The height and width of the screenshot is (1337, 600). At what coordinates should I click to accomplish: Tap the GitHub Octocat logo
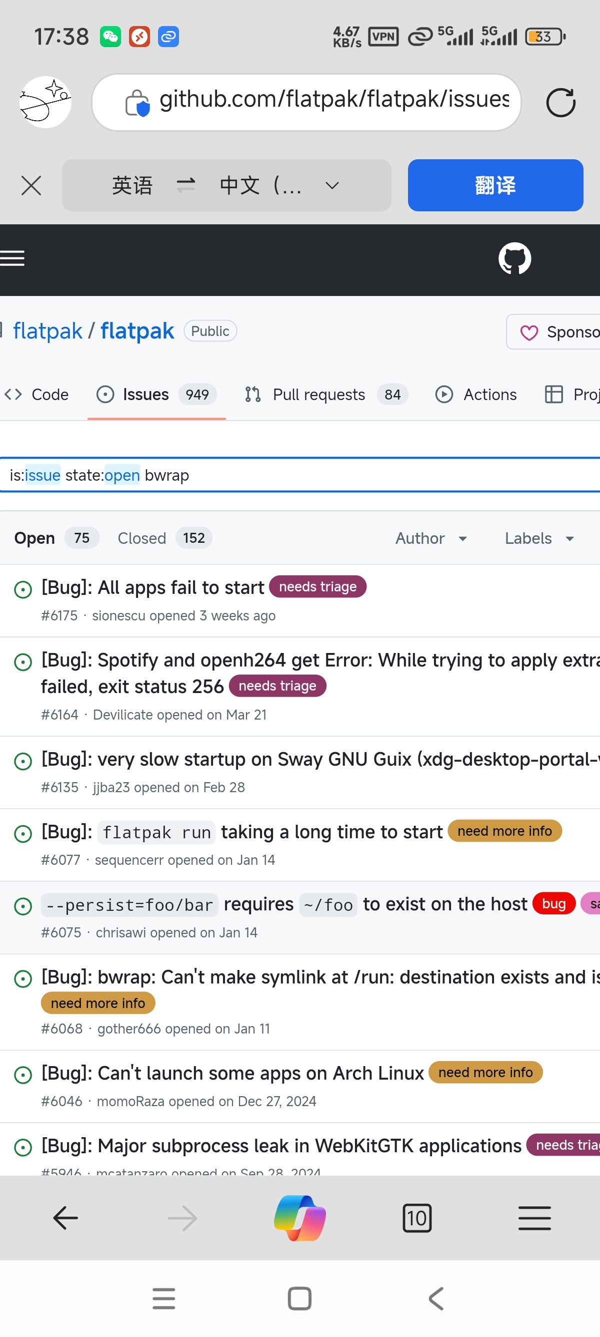(x=514, y=258)
